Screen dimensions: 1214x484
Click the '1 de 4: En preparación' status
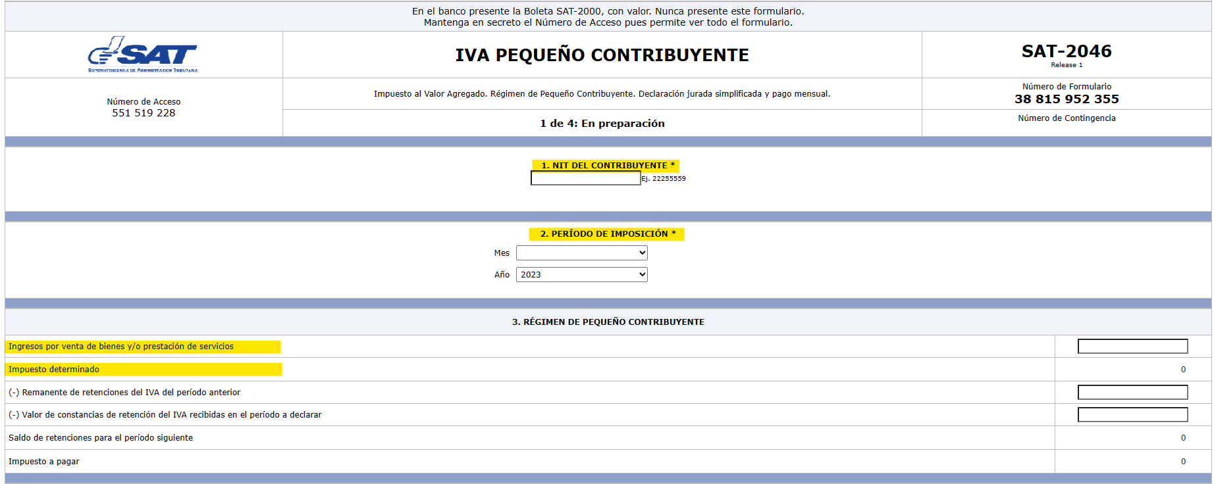pos(602,124)
